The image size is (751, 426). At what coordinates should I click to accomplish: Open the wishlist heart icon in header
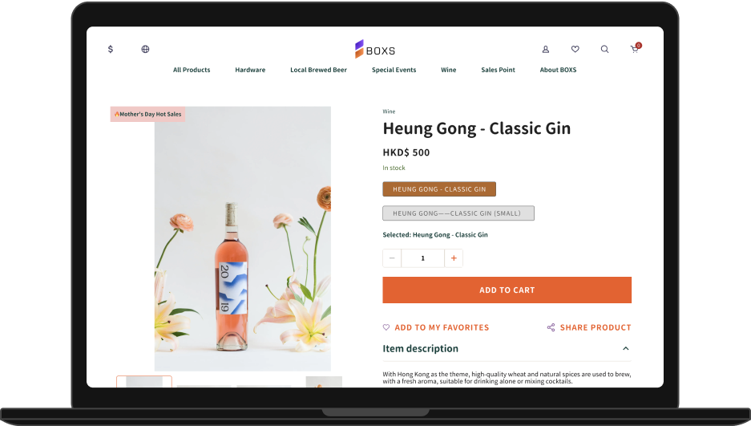[x=575, y=49]
